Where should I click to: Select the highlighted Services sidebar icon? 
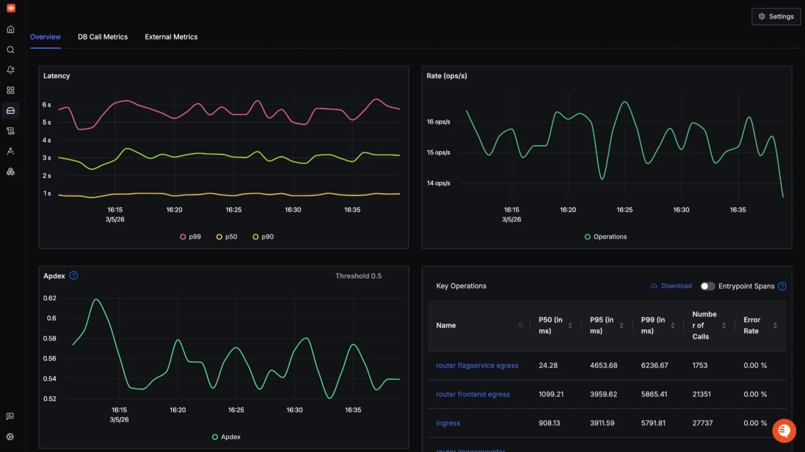11,111
